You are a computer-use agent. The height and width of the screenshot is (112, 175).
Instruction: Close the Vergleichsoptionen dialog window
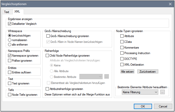click(170, 4)
